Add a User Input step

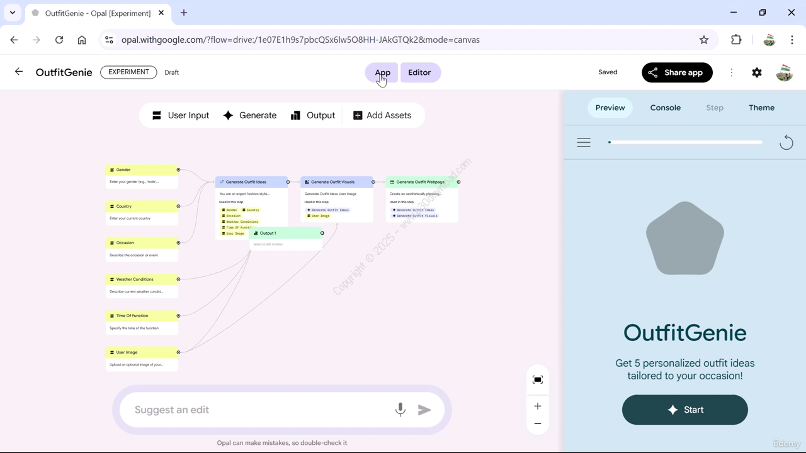[x=181, y=115]
